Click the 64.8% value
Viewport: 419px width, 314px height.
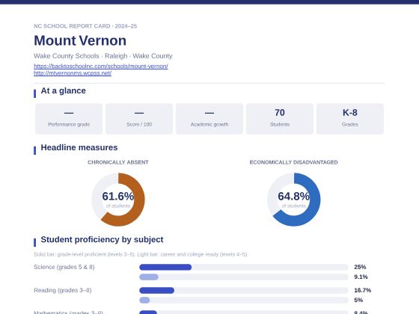pyautogui.click(x=293, y=196)
